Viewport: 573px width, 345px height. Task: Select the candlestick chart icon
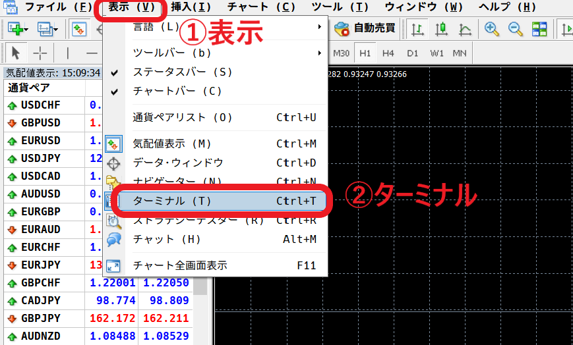click(x=442, y=29)
